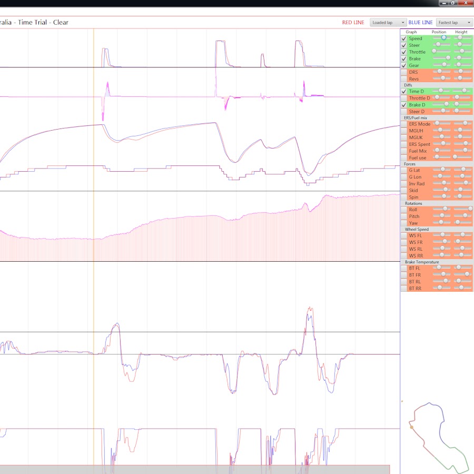Enable the ERS Mode graph checkbox
474x474 pixels.
point(404,124)
